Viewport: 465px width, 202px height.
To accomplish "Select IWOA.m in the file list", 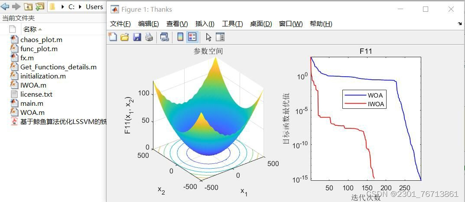I will (x=33, y=85).
